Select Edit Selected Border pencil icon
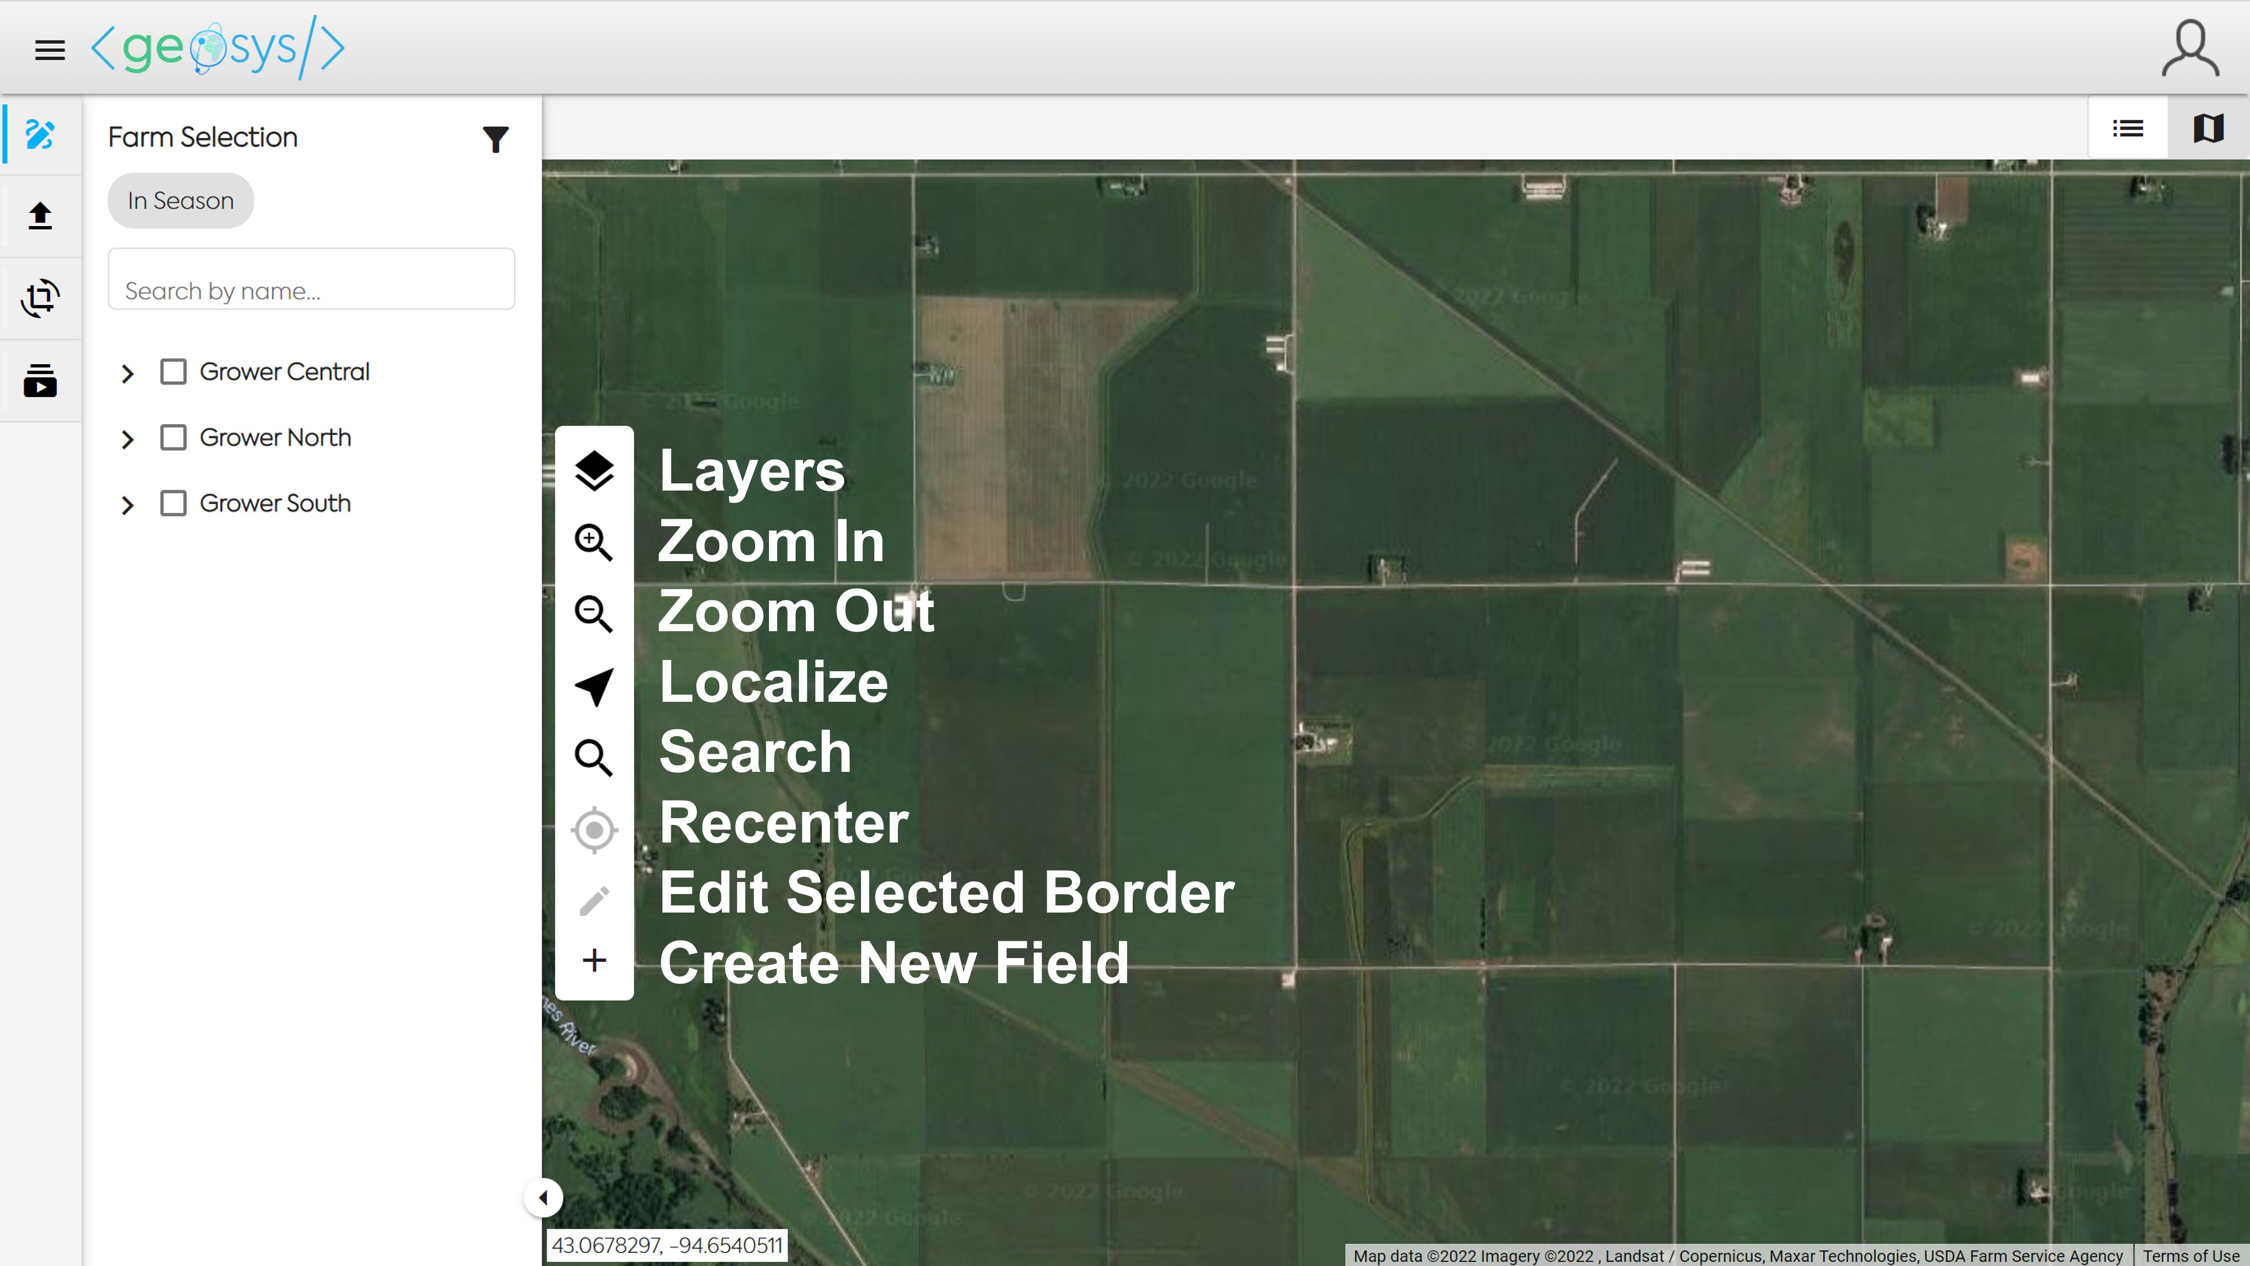 (x=595, y=899)
